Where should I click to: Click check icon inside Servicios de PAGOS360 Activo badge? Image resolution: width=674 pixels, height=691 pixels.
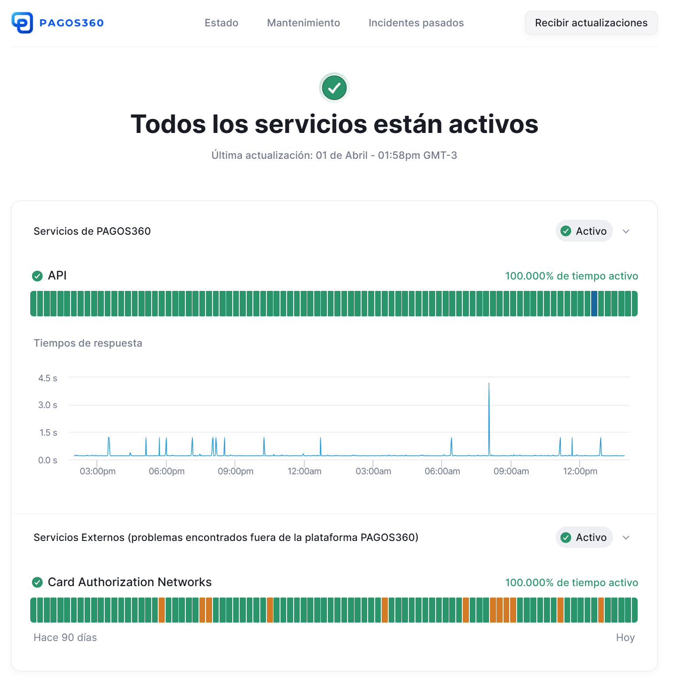point(566,231)
